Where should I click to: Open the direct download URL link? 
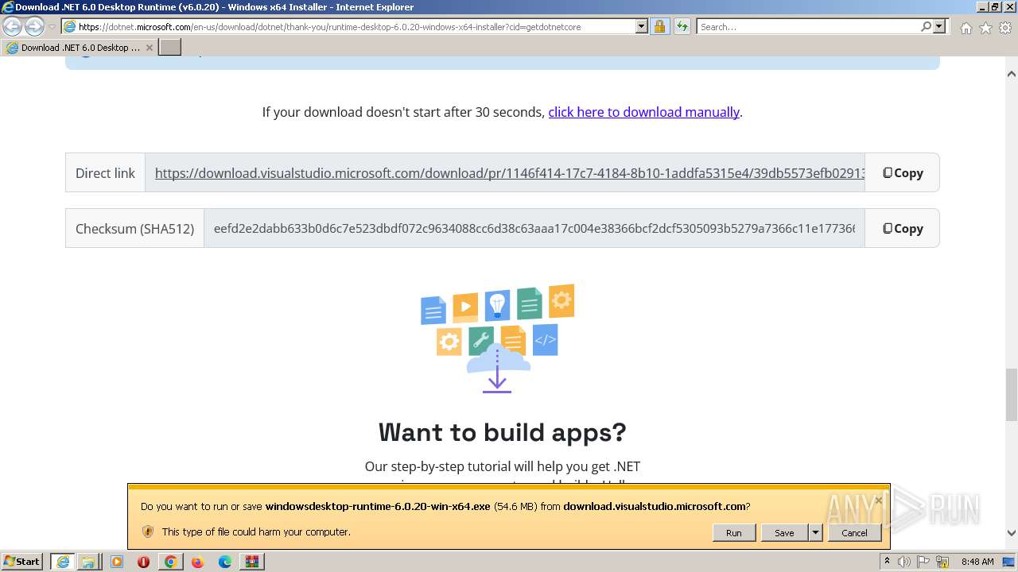(x=509, y=173)
